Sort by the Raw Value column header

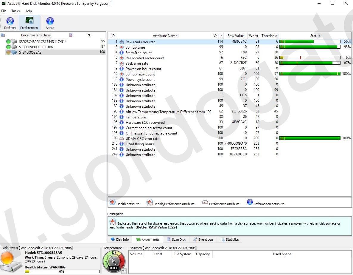pos(235,36)
